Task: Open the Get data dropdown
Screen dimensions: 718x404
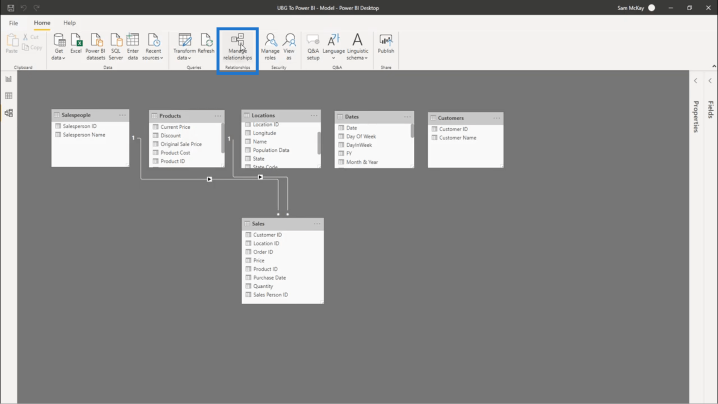Action: 59,47
